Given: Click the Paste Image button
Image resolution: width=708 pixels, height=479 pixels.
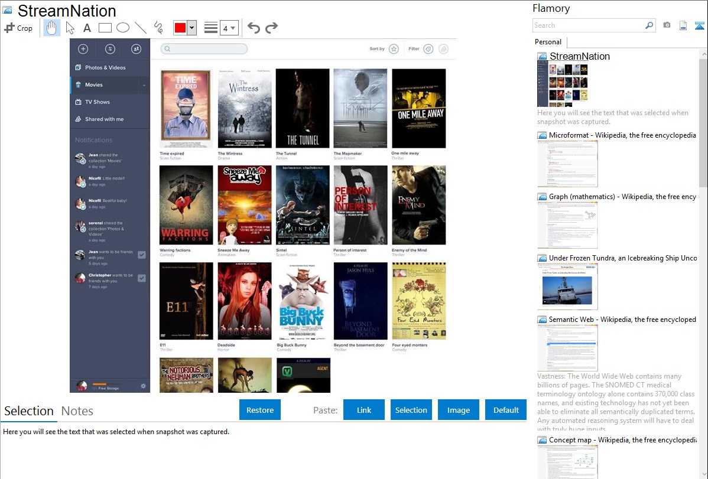Looking at the screenshot, I should pos(458,410).
